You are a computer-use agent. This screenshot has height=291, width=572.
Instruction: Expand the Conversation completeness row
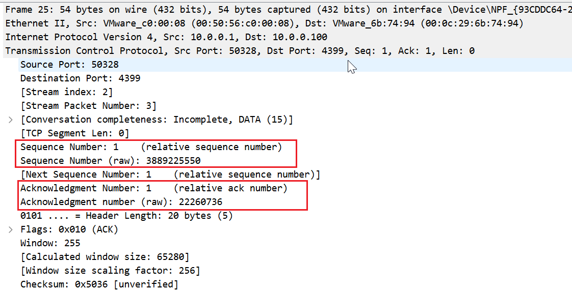(x=11, y=120)
